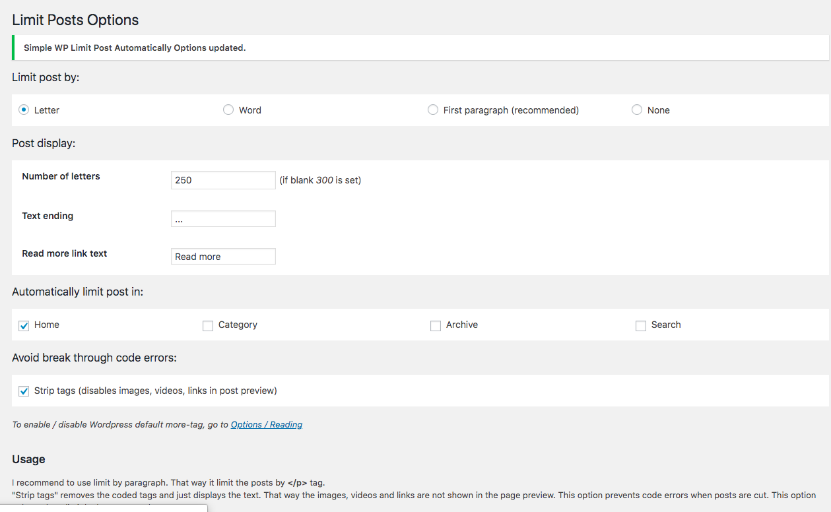Pick the None radio option
Image resolution: width=831 pixels, height=512 pixels.
coord(637,110)
